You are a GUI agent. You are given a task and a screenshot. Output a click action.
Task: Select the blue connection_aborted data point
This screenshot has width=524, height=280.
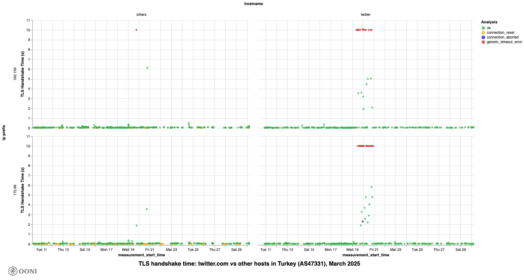point(363,221)
